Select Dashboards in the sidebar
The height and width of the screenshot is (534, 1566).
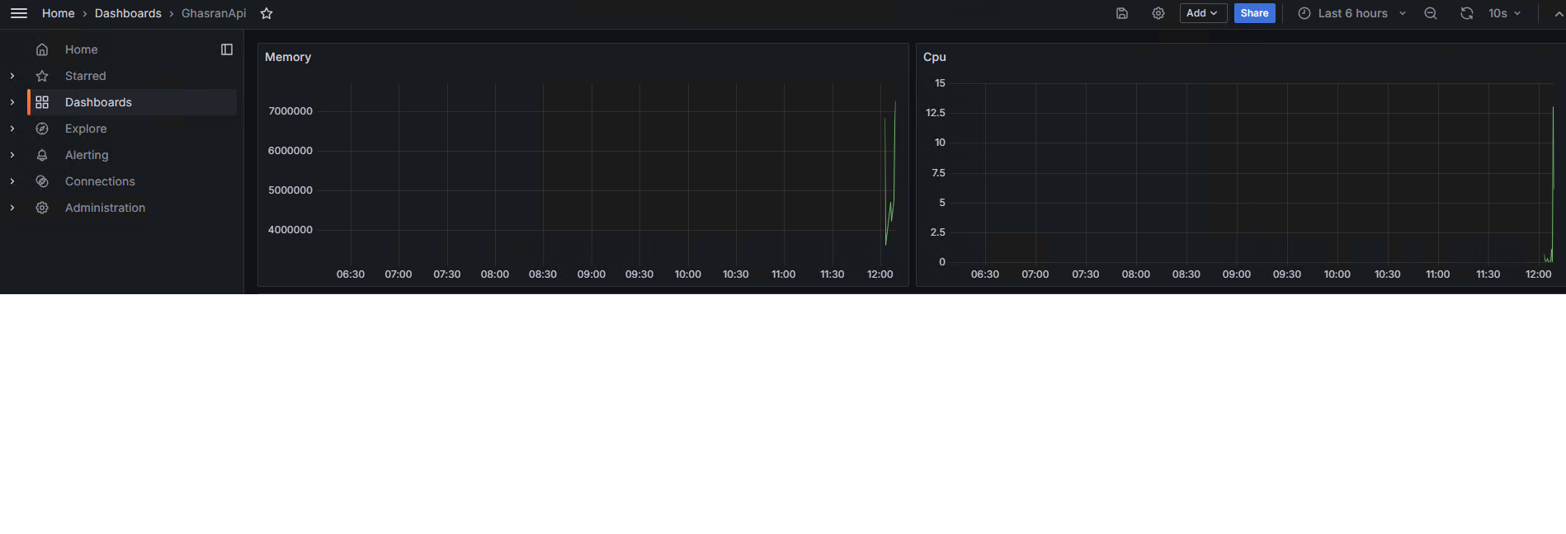(98, 102)
